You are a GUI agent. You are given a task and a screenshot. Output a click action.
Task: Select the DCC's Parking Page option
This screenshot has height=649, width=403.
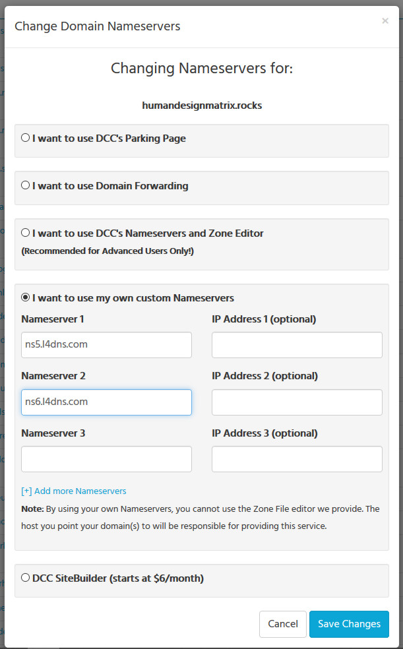pos(26,139)
